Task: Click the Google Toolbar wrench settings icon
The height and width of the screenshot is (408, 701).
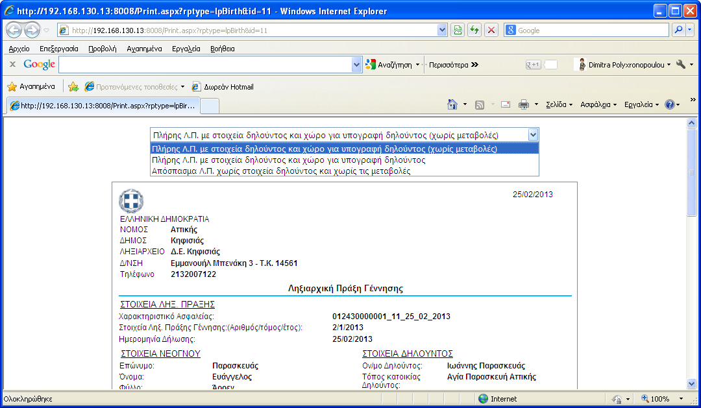Action: [x=681, y=64]
